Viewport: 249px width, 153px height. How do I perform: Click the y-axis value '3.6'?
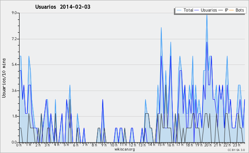(x=14, y=91)
